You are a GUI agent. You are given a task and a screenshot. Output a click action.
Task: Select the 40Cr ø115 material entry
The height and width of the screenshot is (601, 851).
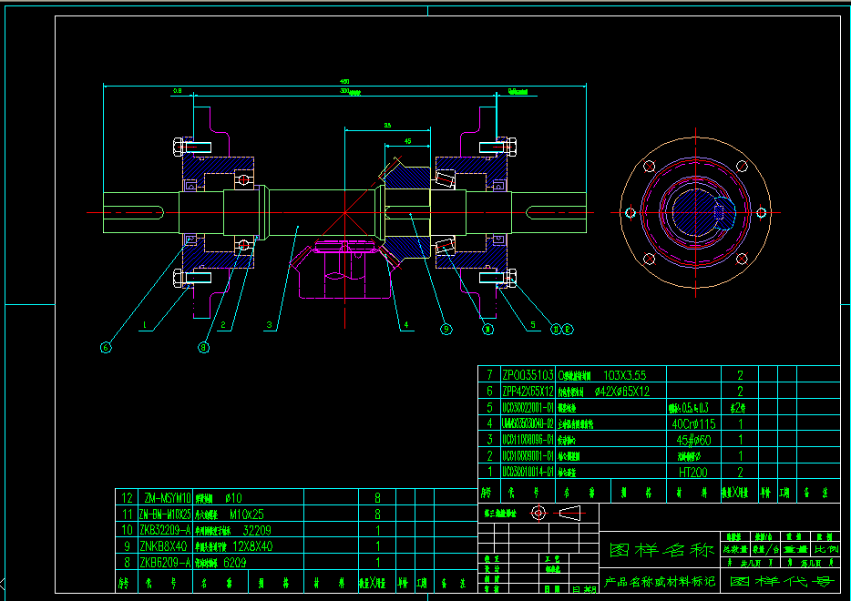click(692, 424)
